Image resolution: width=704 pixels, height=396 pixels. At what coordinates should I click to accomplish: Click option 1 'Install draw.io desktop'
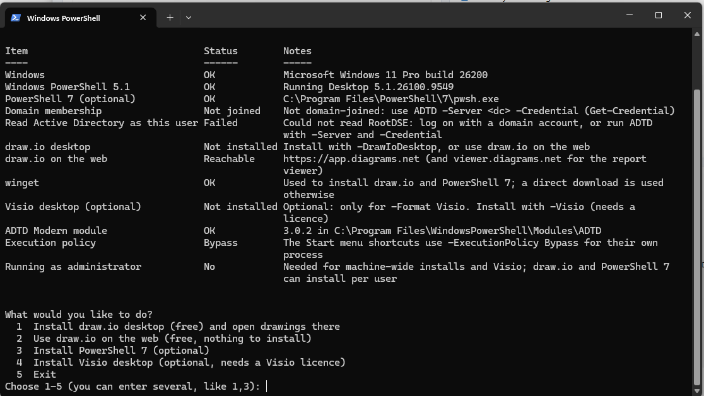pyautogui.click(x=178, y=327)
